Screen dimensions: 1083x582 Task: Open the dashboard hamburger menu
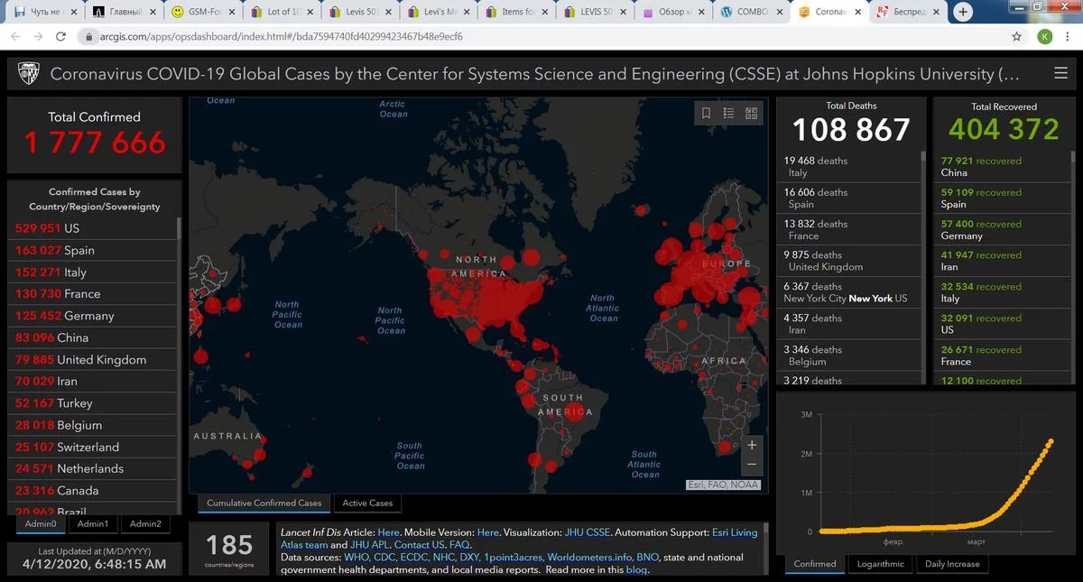coord(1060,74)
